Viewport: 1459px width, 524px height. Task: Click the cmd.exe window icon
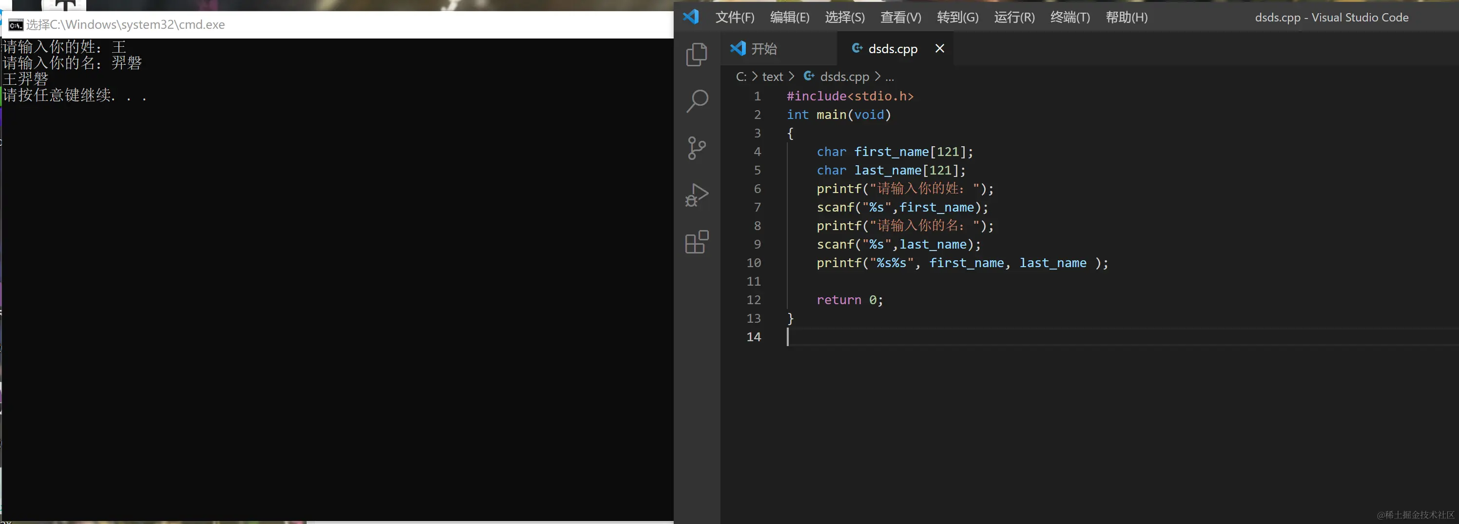[x=15, y=25]
